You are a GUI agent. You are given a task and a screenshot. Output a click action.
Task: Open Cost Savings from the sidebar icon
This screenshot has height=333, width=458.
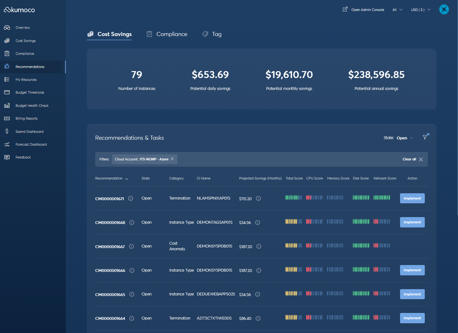click(x=7, y=40)
